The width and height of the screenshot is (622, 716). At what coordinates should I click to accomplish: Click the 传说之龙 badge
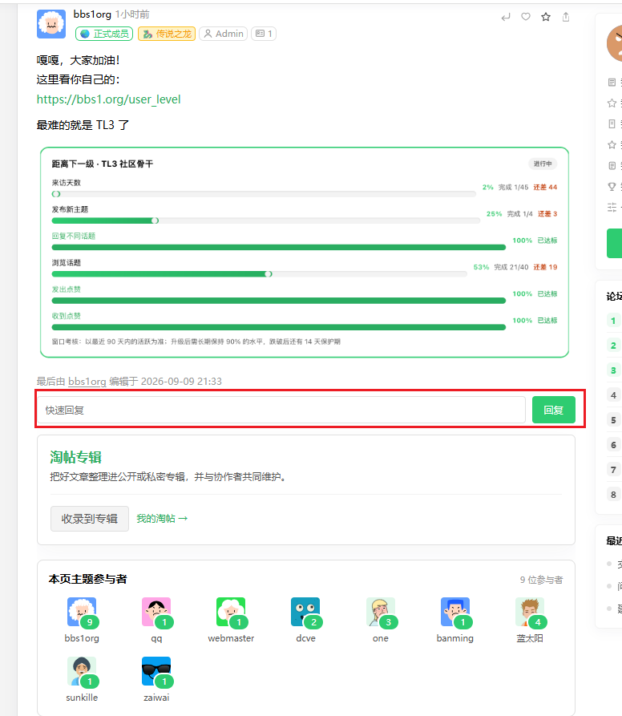pos(167,34)
